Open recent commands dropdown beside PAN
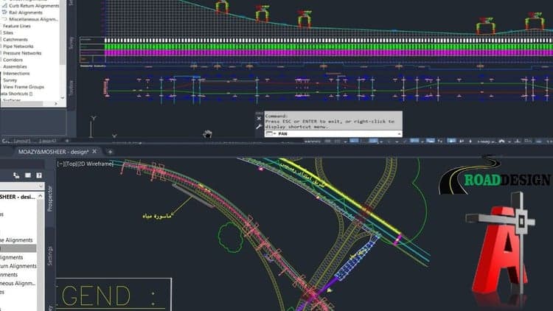553x311 pixels. (270, 133)
